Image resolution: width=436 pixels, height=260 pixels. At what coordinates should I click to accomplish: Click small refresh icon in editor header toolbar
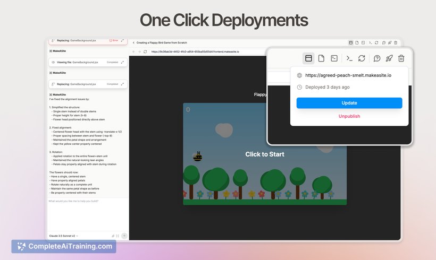pos(376,43)
